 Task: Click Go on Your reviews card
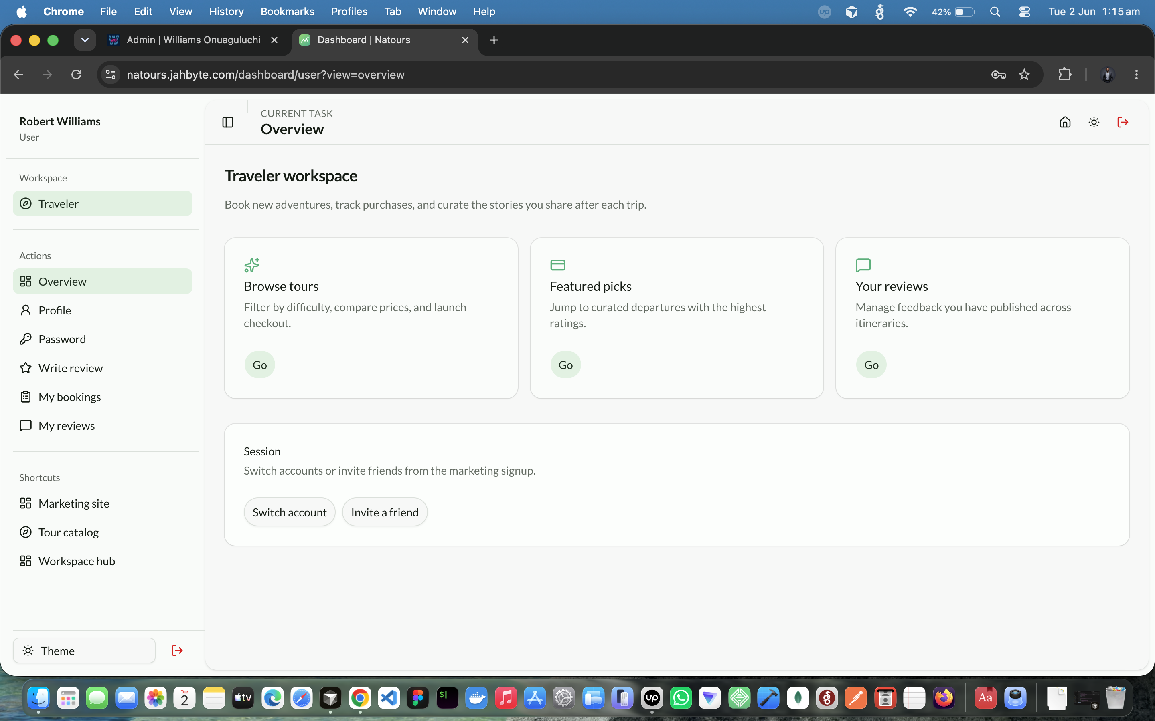click(x=871, y=365)
